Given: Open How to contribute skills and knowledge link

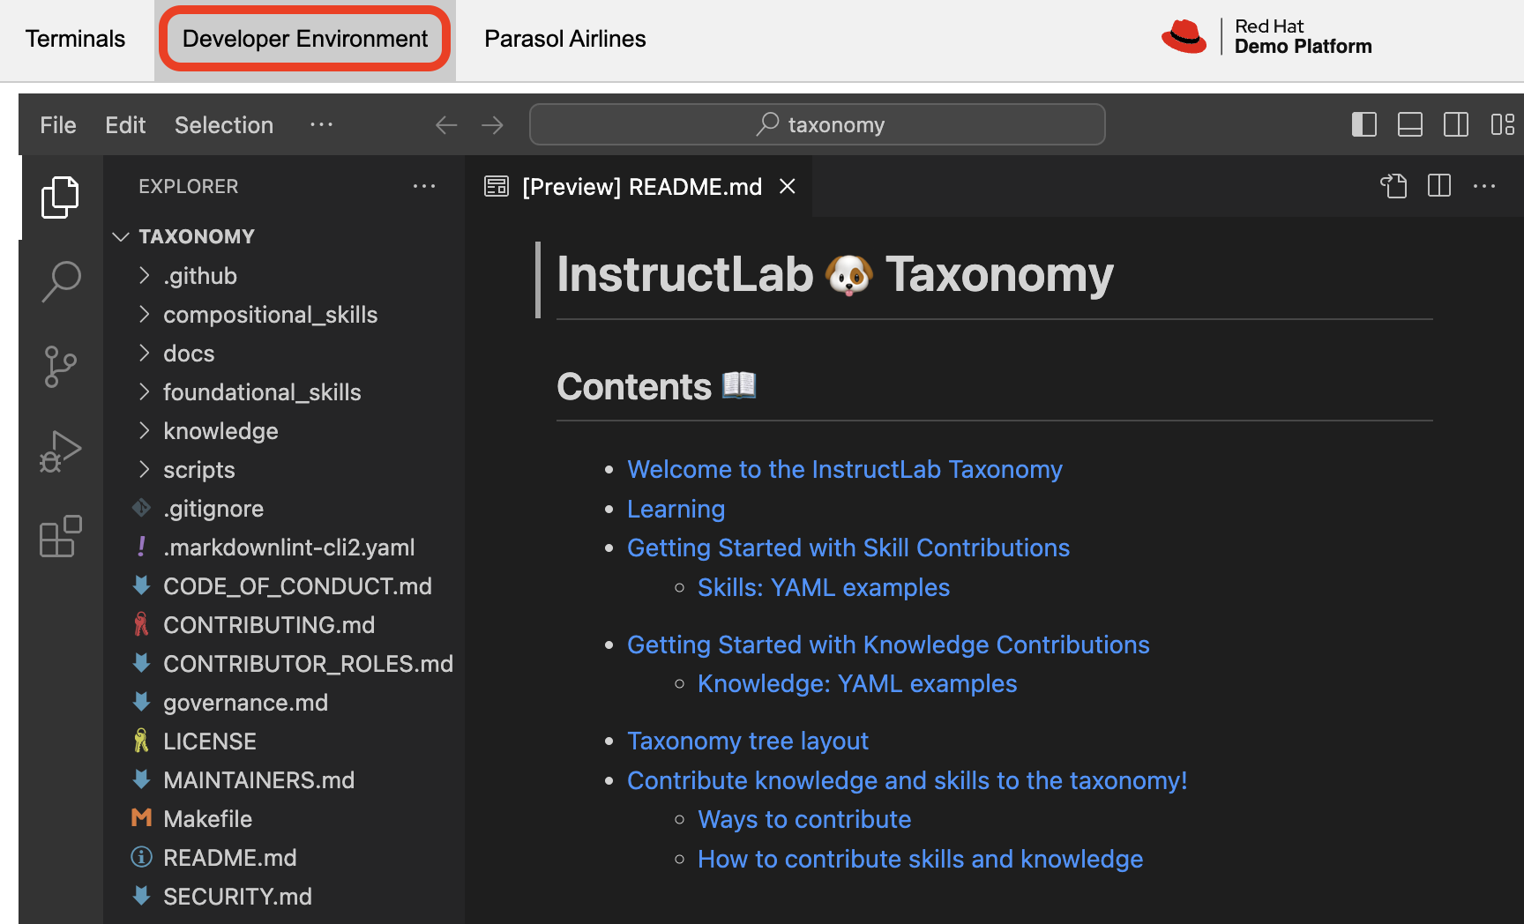Looking at the screenshot, I should point(920,859).
